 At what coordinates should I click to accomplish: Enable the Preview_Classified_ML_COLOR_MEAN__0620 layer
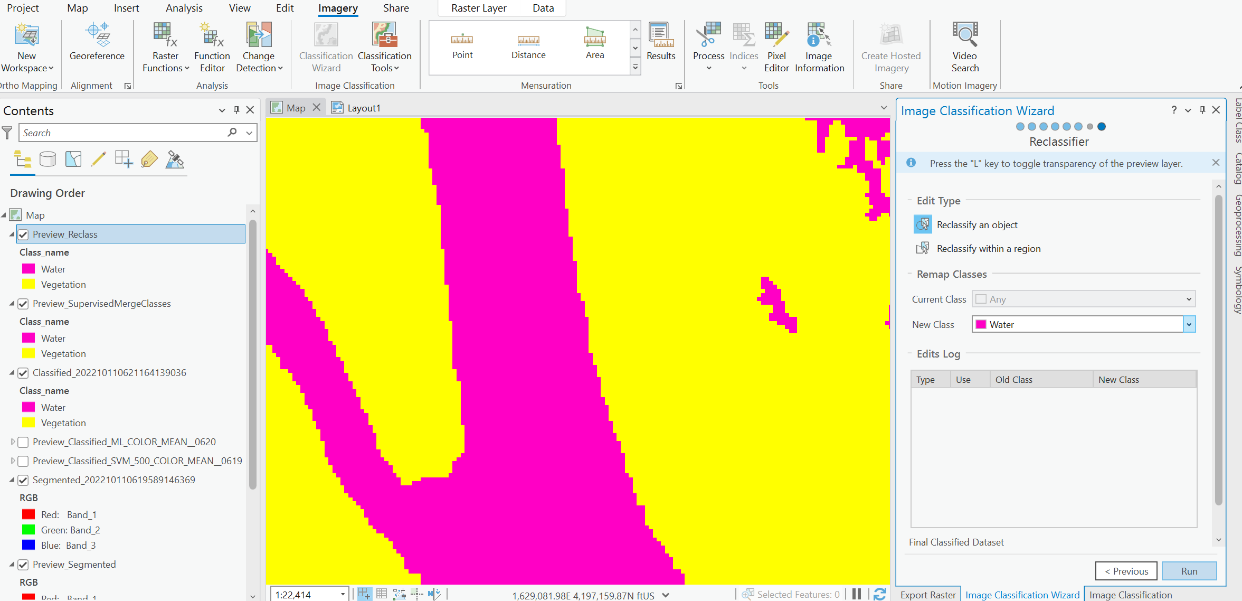[23, 442]
